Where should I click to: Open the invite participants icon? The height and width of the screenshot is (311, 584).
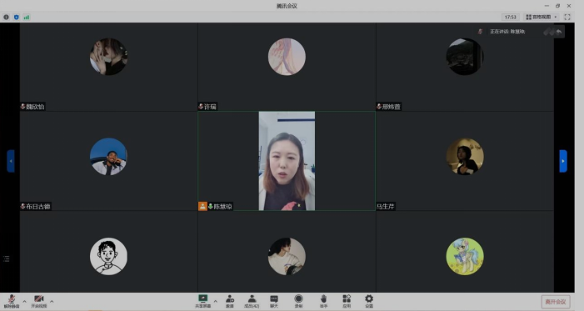click(230, 301)
